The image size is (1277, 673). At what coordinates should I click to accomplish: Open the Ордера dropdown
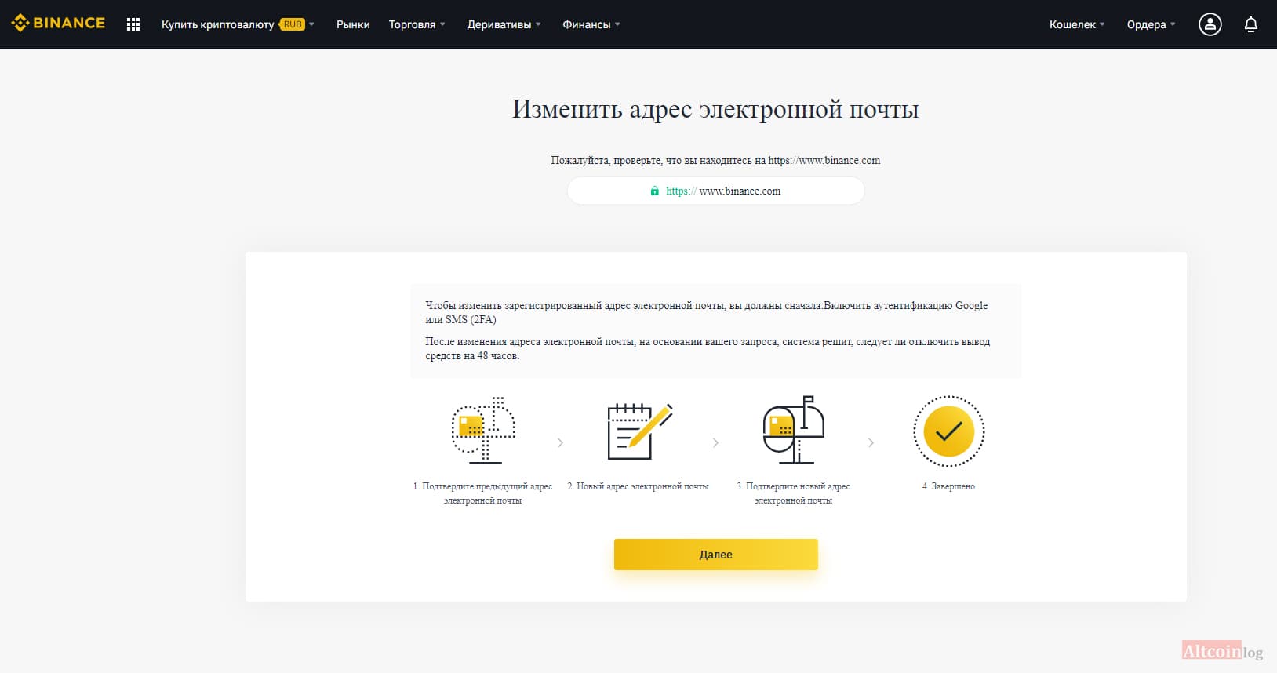coord(1151,24)
